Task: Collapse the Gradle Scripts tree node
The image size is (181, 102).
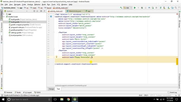Action: (x=4, y=17)
